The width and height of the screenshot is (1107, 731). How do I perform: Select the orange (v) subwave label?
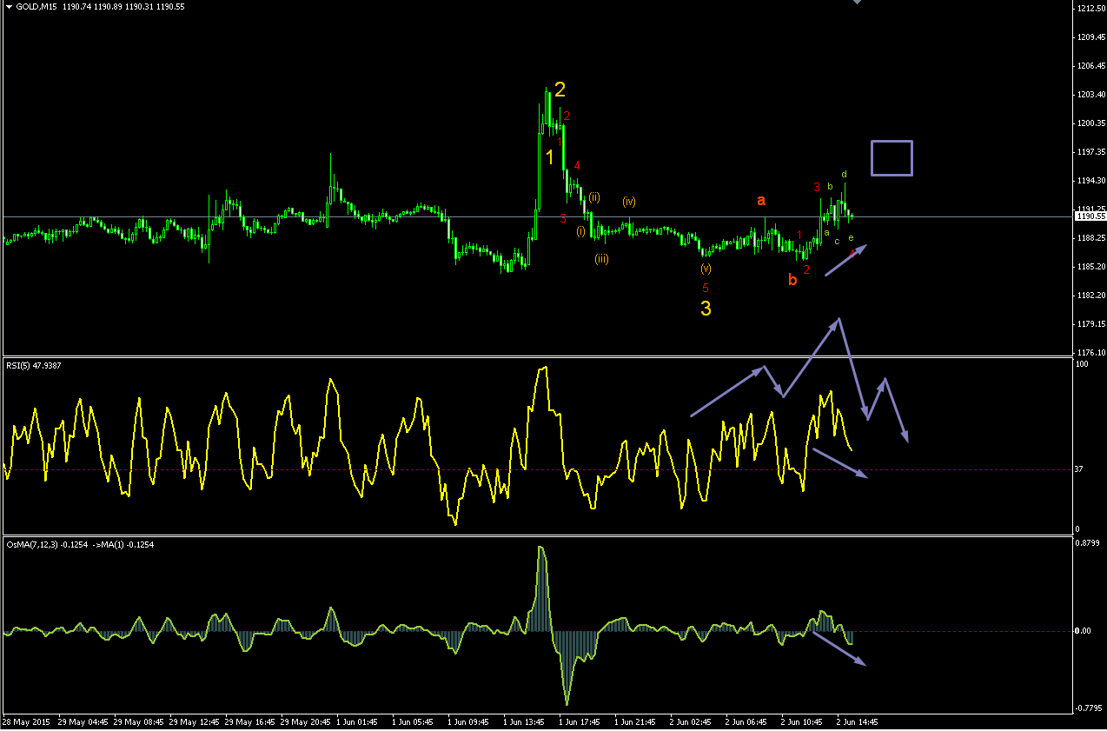point(706,269)
